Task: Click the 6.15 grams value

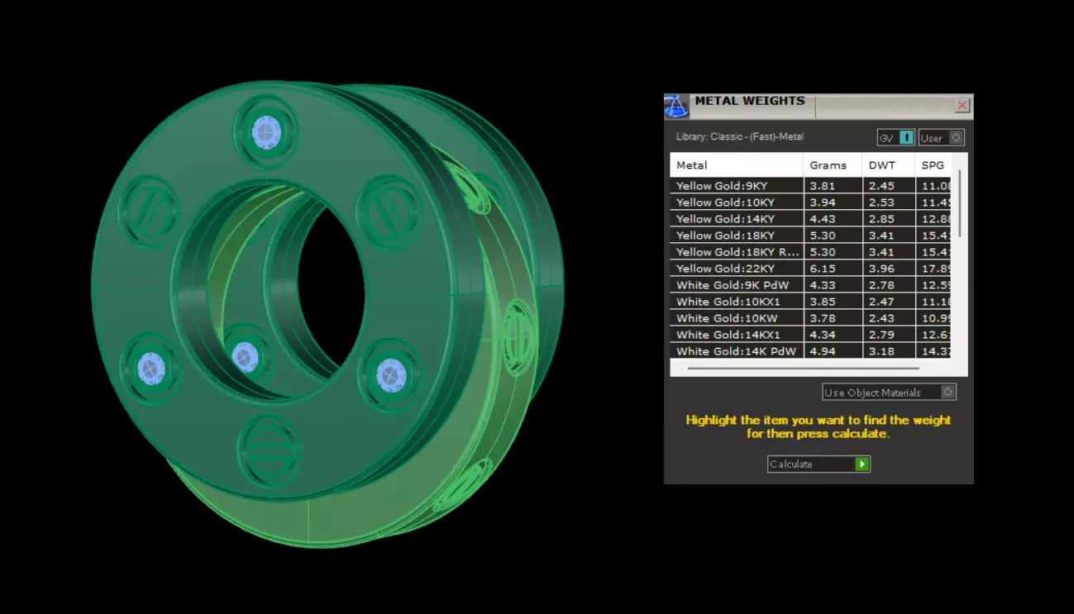Action: coord(822,269)
